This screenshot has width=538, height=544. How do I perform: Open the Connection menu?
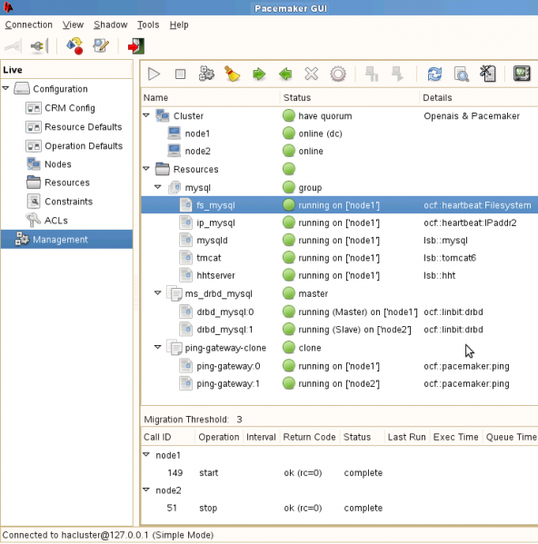pos(29,25)
